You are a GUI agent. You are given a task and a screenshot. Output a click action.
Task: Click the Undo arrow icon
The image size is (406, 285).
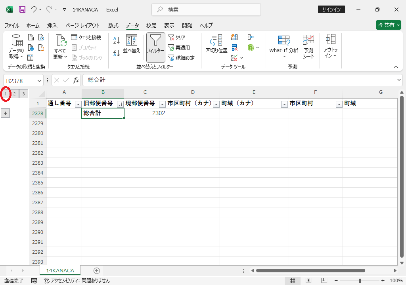click(33, 9)
